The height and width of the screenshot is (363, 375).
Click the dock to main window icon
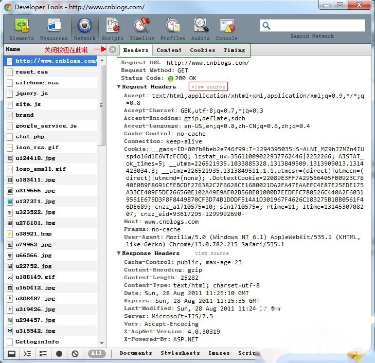11,353
